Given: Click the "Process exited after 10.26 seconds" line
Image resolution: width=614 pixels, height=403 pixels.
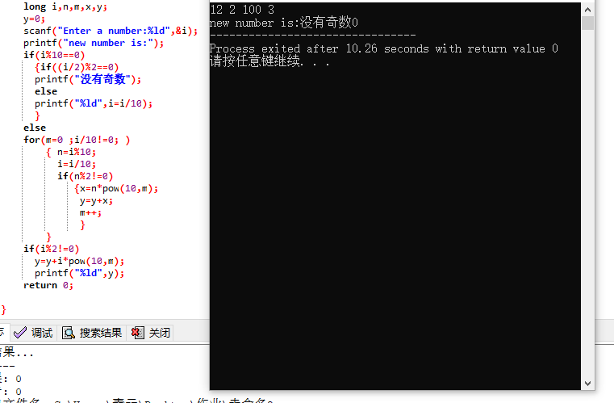Looking at the screenshot, I should point(384,48).
